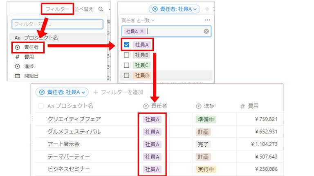This screenshot has height=176, width=314.
Task: Click select icon in 責任者 column header
Action: 146,106
